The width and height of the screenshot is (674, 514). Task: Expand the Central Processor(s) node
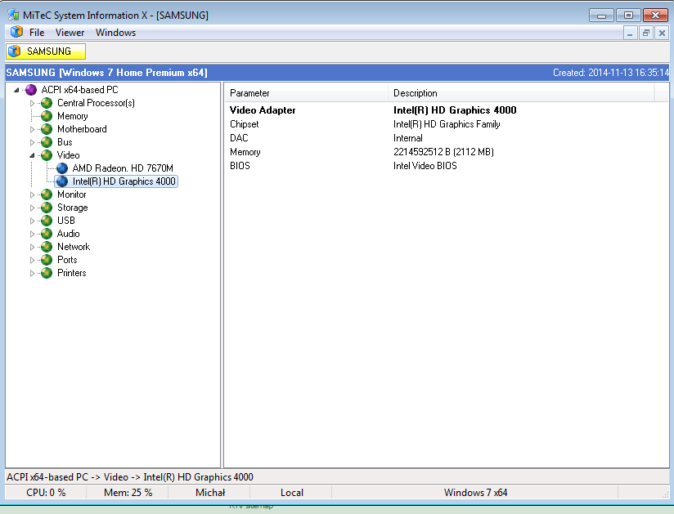click(x=32, y=103)
